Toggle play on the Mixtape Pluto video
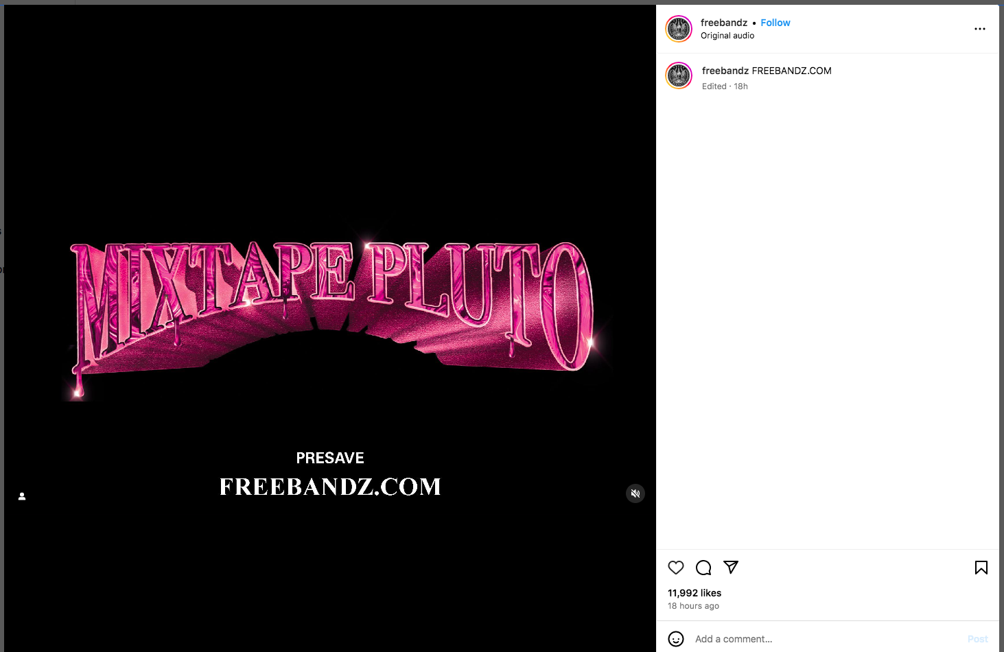This screenshot has height=652, width=1004. pyautogui.click(x=330, y=328)
